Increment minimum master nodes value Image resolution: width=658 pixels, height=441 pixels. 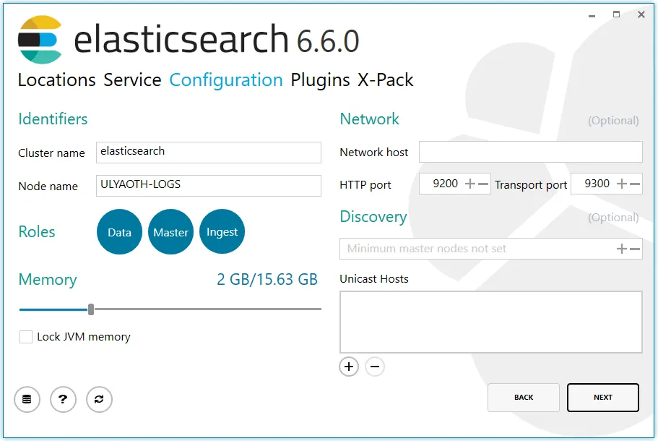pyautogui.click(x=622, y=249)
